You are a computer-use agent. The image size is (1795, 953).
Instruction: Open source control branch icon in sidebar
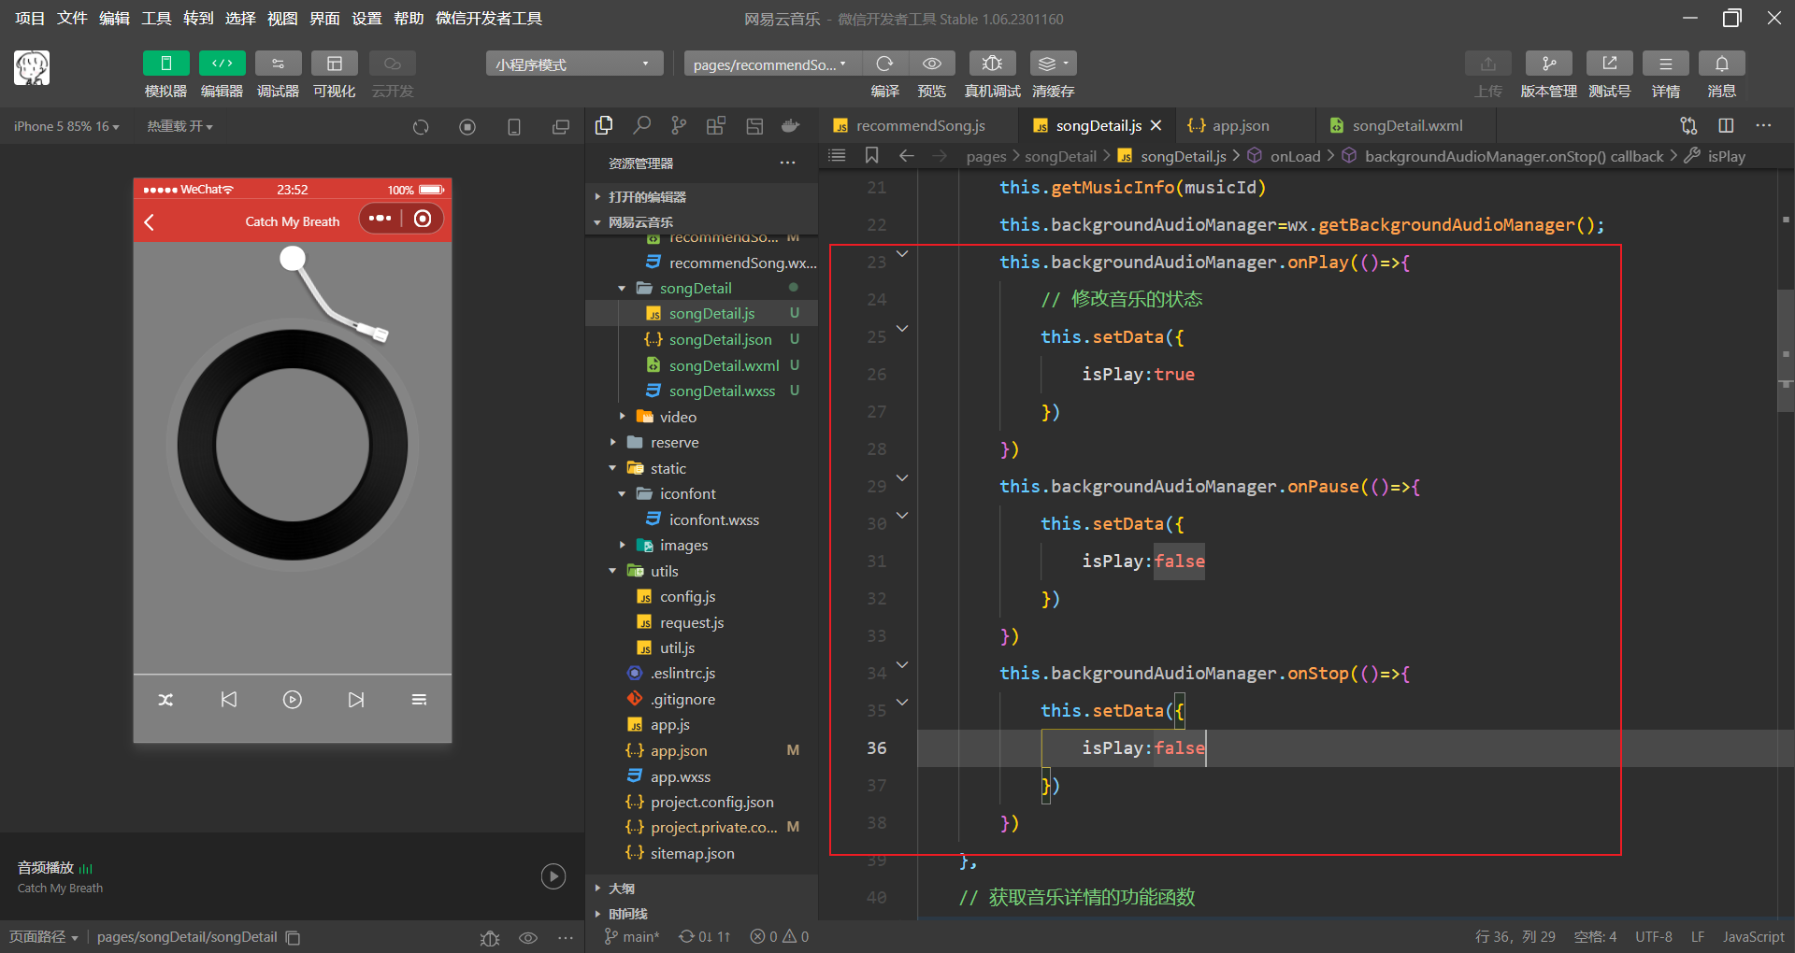679,125
